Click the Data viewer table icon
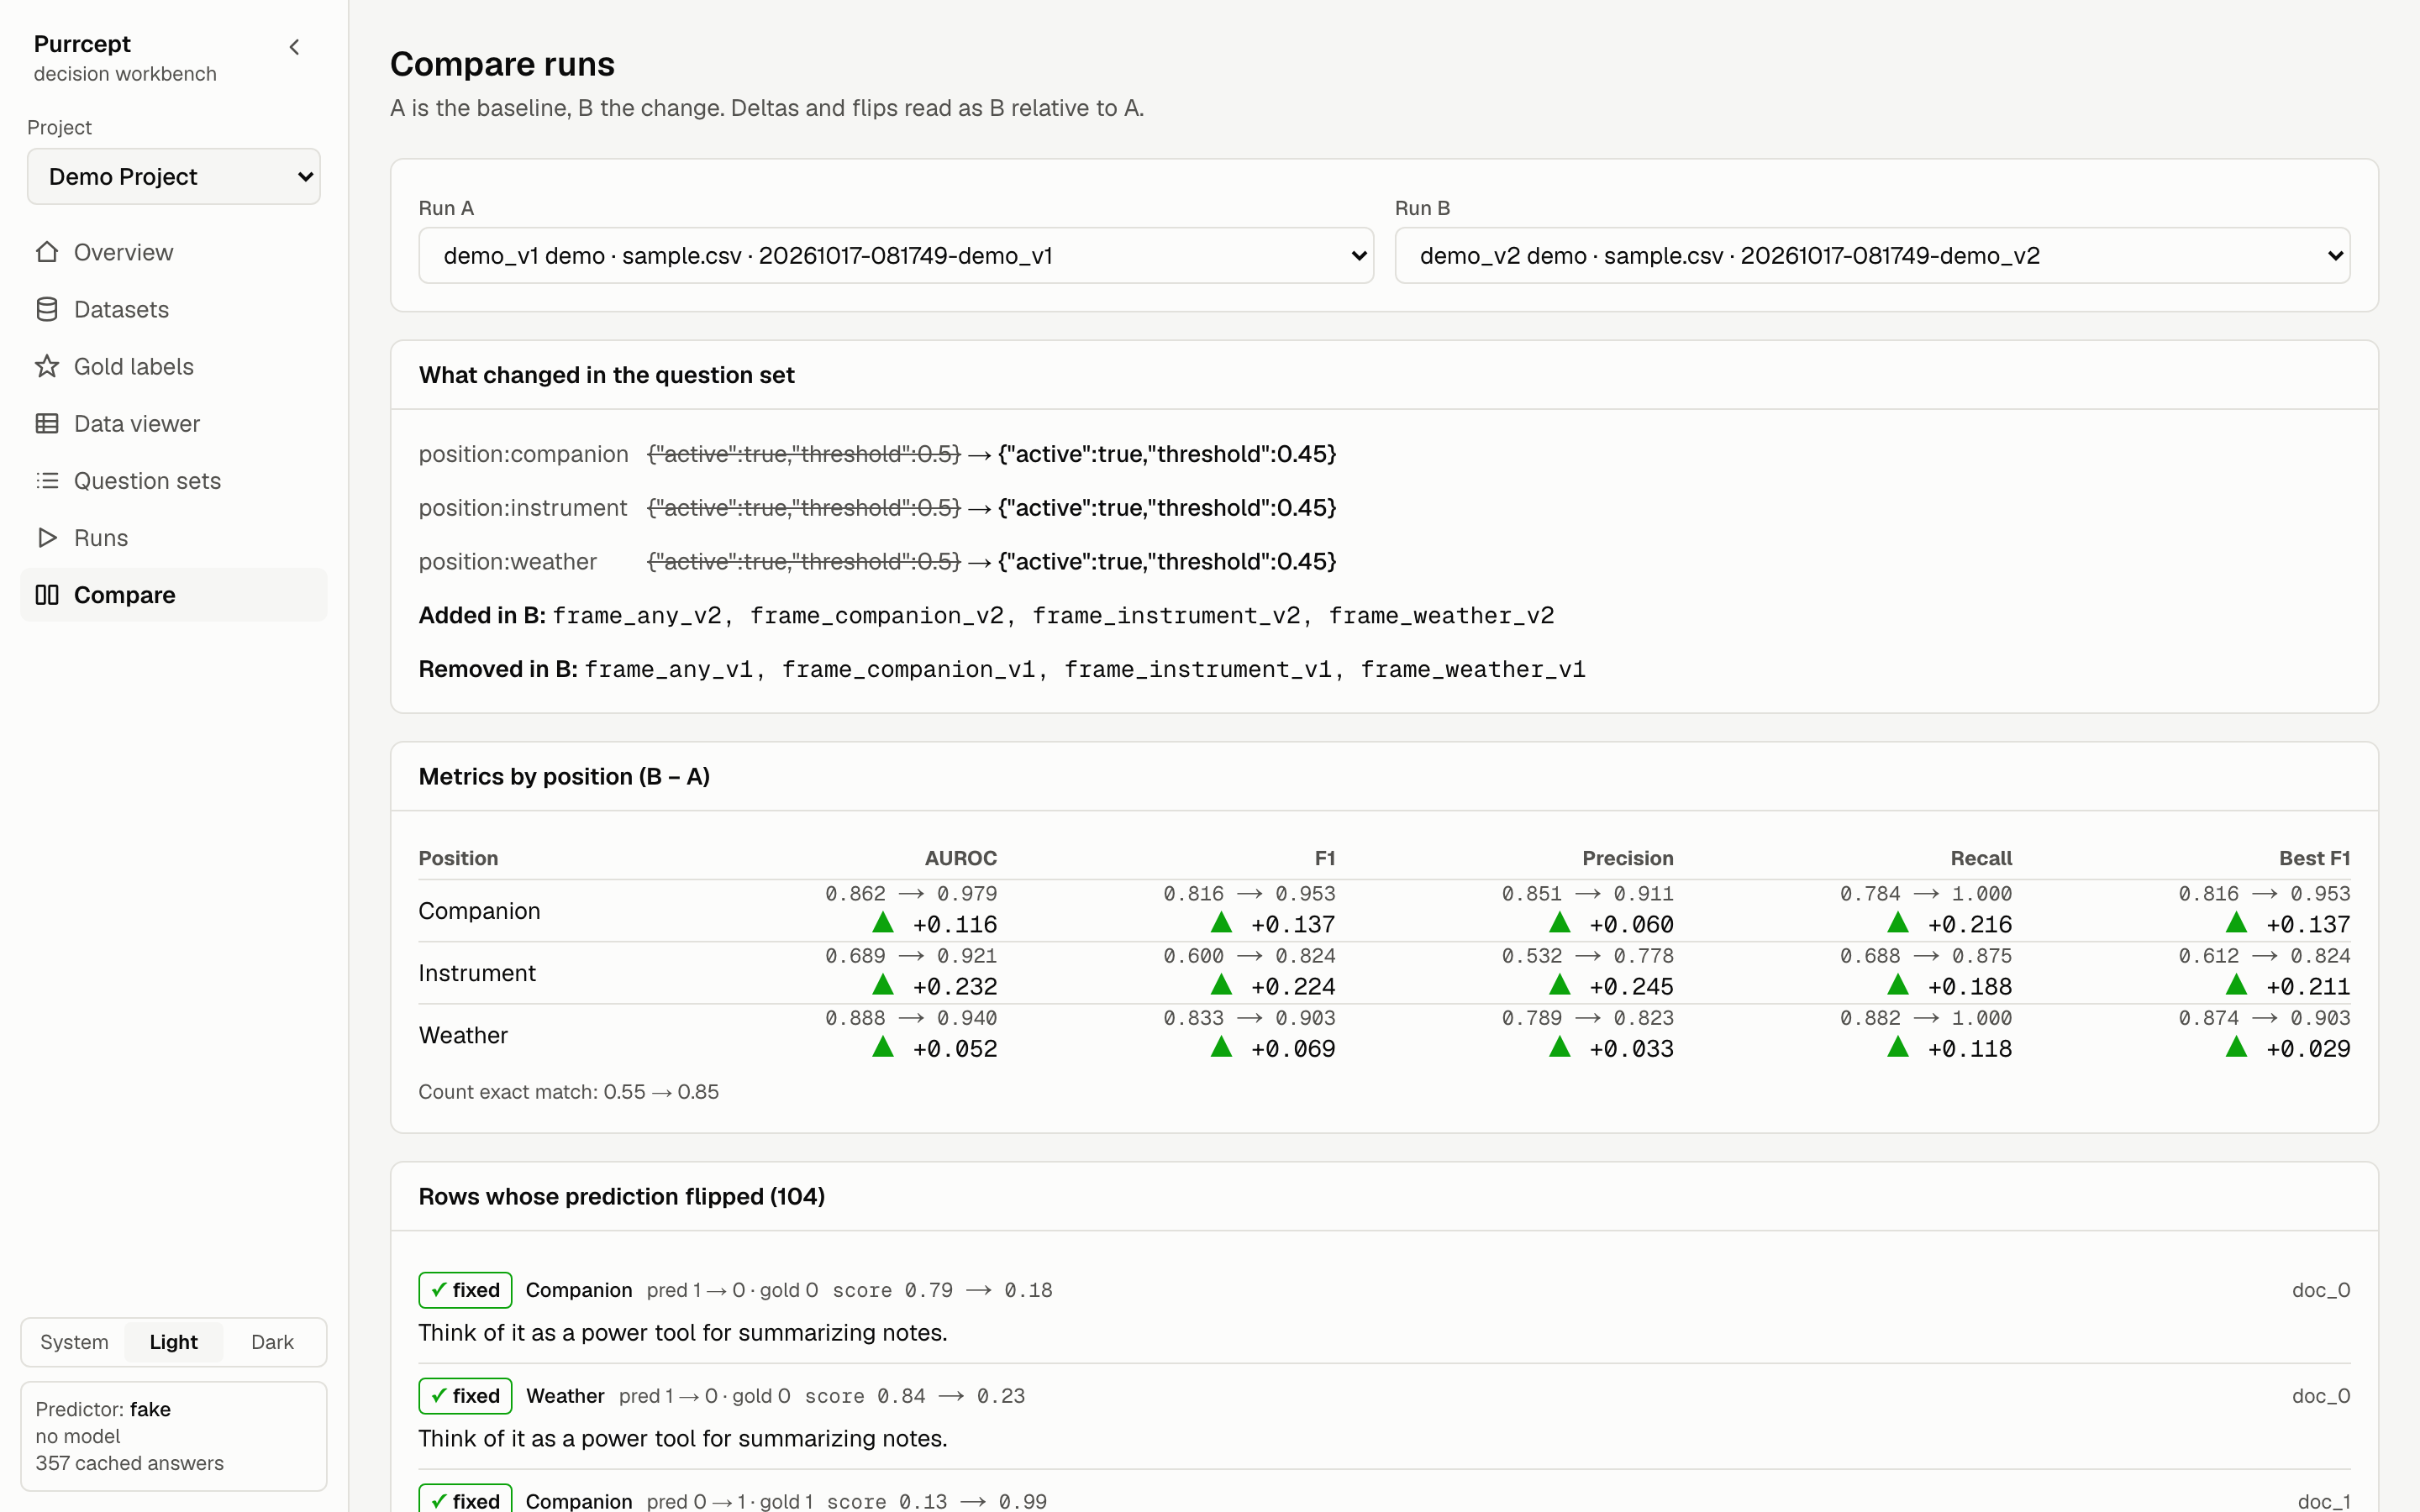Screen dimensions: 2420x1512 (47, 423)
